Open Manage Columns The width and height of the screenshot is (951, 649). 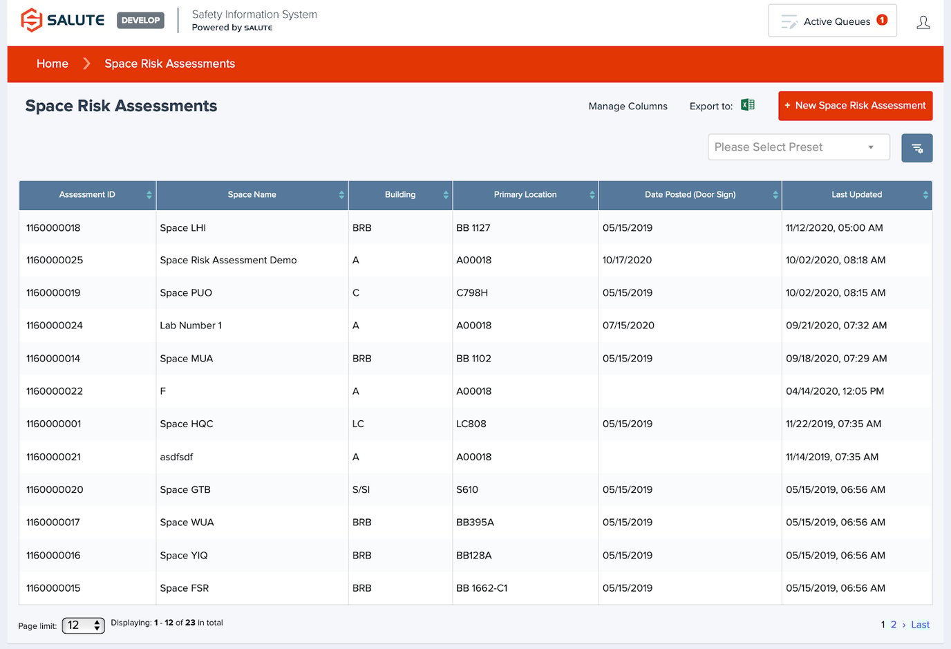tap(628, 106)
